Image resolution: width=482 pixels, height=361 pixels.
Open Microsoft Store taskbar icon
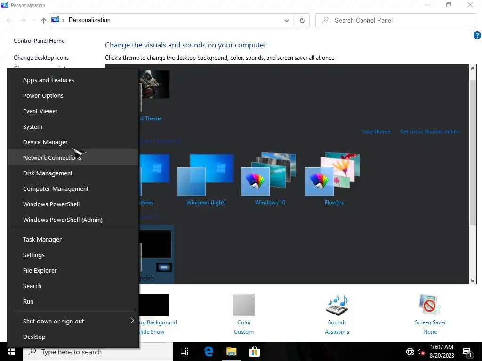(254, 352)
